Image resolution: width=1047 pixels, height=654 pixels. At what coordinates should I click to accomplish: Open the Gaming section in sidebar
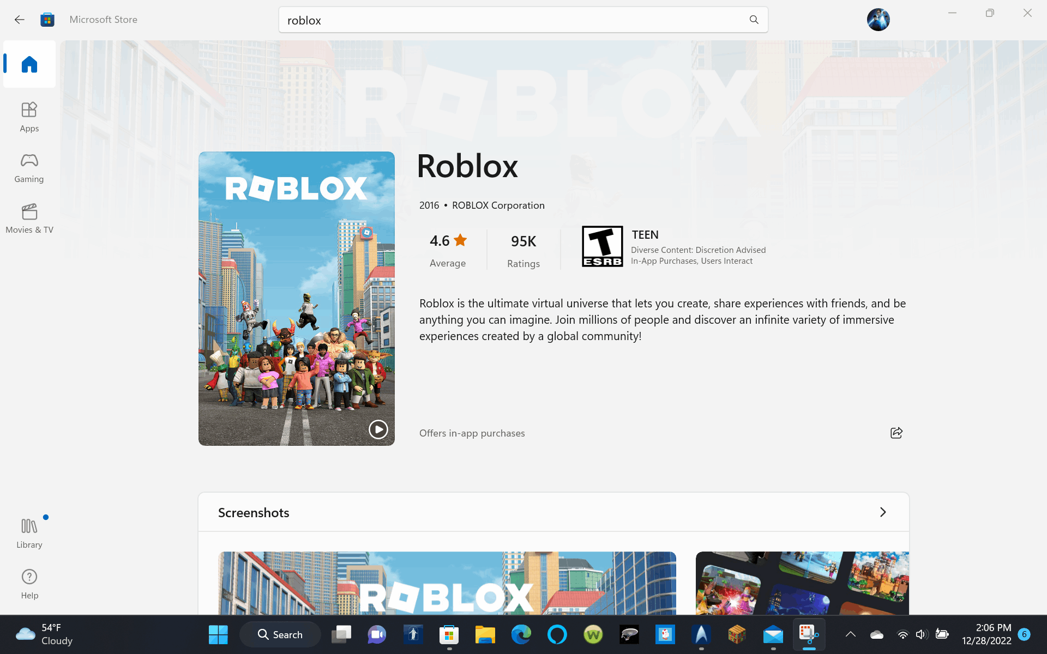point(29,167)
